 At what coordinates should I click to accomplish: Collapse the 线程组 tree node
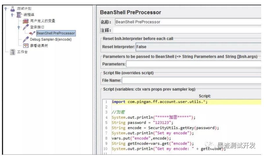pyautogui.click(x=12, y=15)
